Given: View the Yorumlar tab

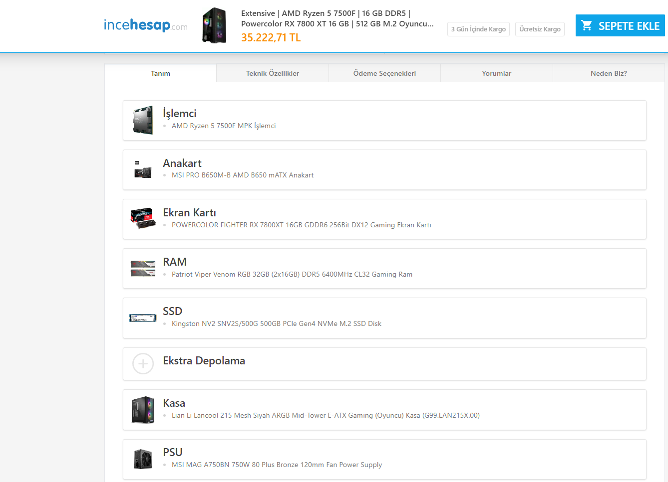Looking at the screenshot, I should pyautogui.click(x=497, y=73).
